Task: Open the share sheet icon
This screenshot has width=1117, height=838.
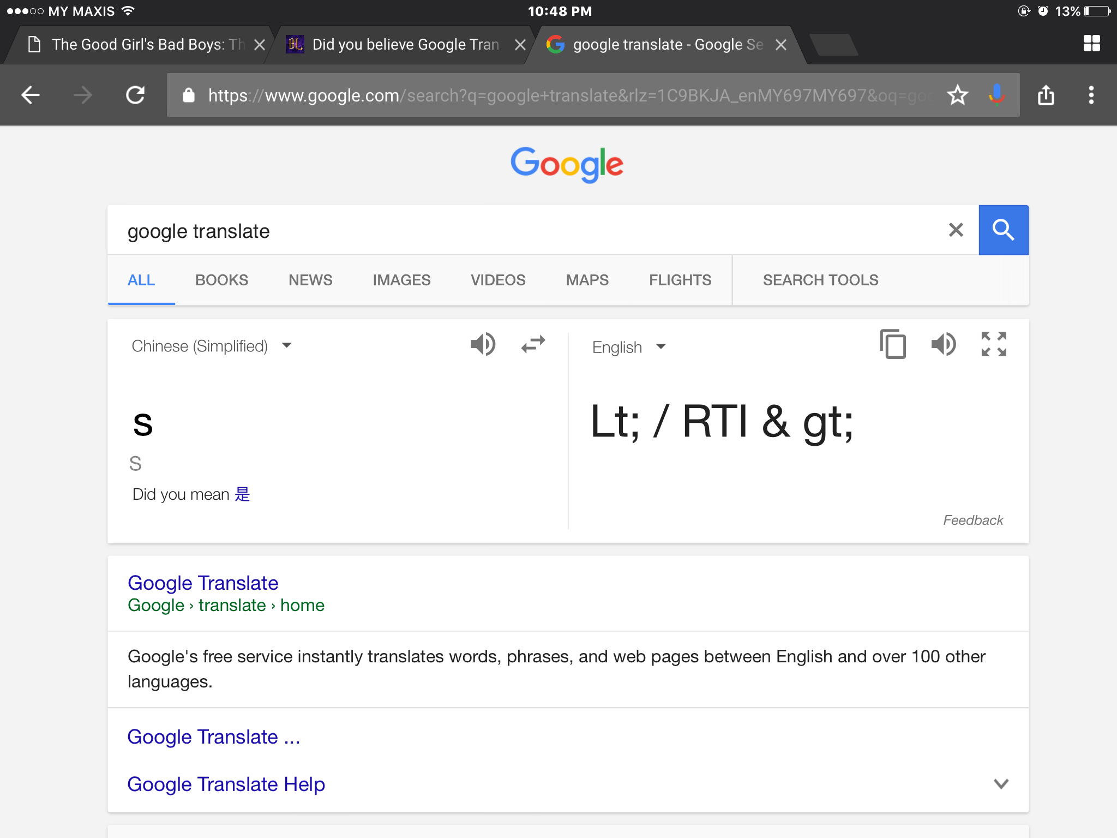Action: (1046, 95)
